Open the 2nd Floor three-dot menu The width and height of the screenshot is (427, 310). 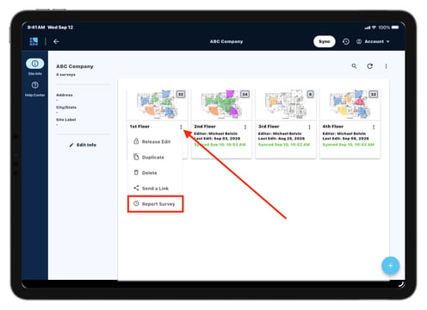(245, 127)
